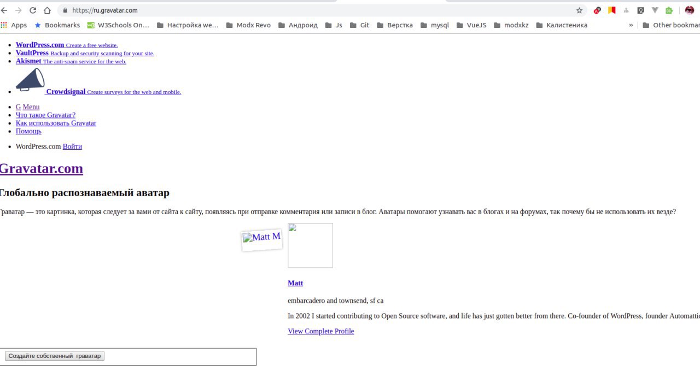
Task: Open the VueJS bookmark folder
Action: coord(471,25)
